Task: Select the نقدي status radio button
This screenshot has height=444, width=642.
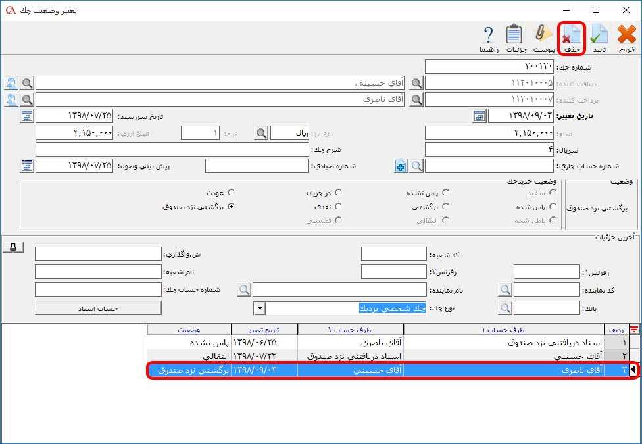Action: click(x=339, y=205)
